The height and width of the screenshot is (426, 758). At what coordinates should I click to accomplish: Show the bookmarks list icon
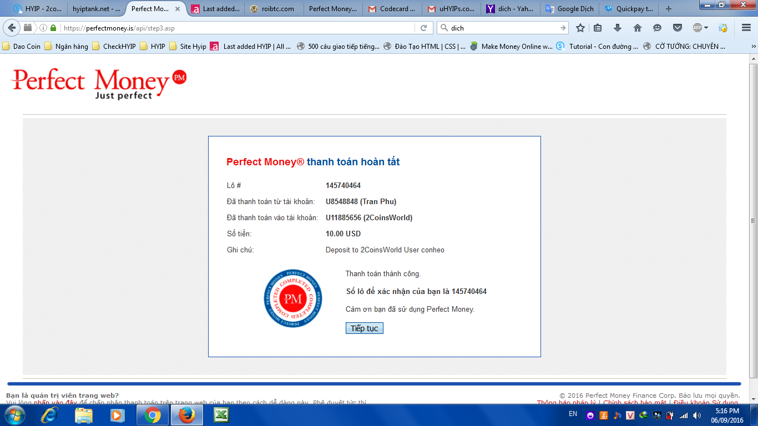point(598,28)
